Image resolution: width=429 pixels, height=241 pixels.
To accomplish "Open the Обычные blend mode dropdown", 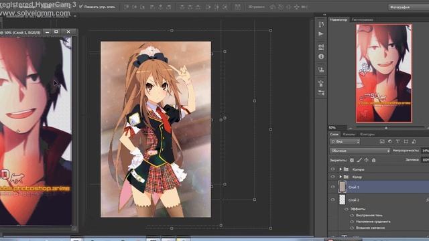I will point(360,151).
